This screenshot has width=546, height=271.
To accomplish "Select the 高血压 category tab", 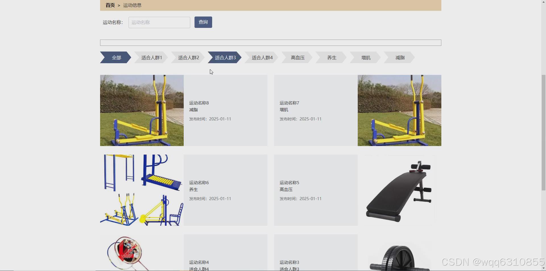I will point(297,58).
